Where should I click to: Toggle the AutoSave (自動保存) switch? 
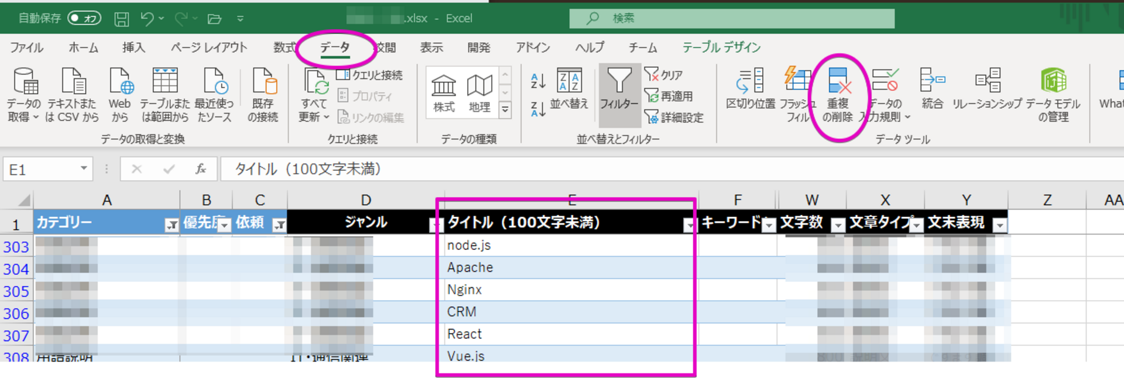tap(84, 18)
